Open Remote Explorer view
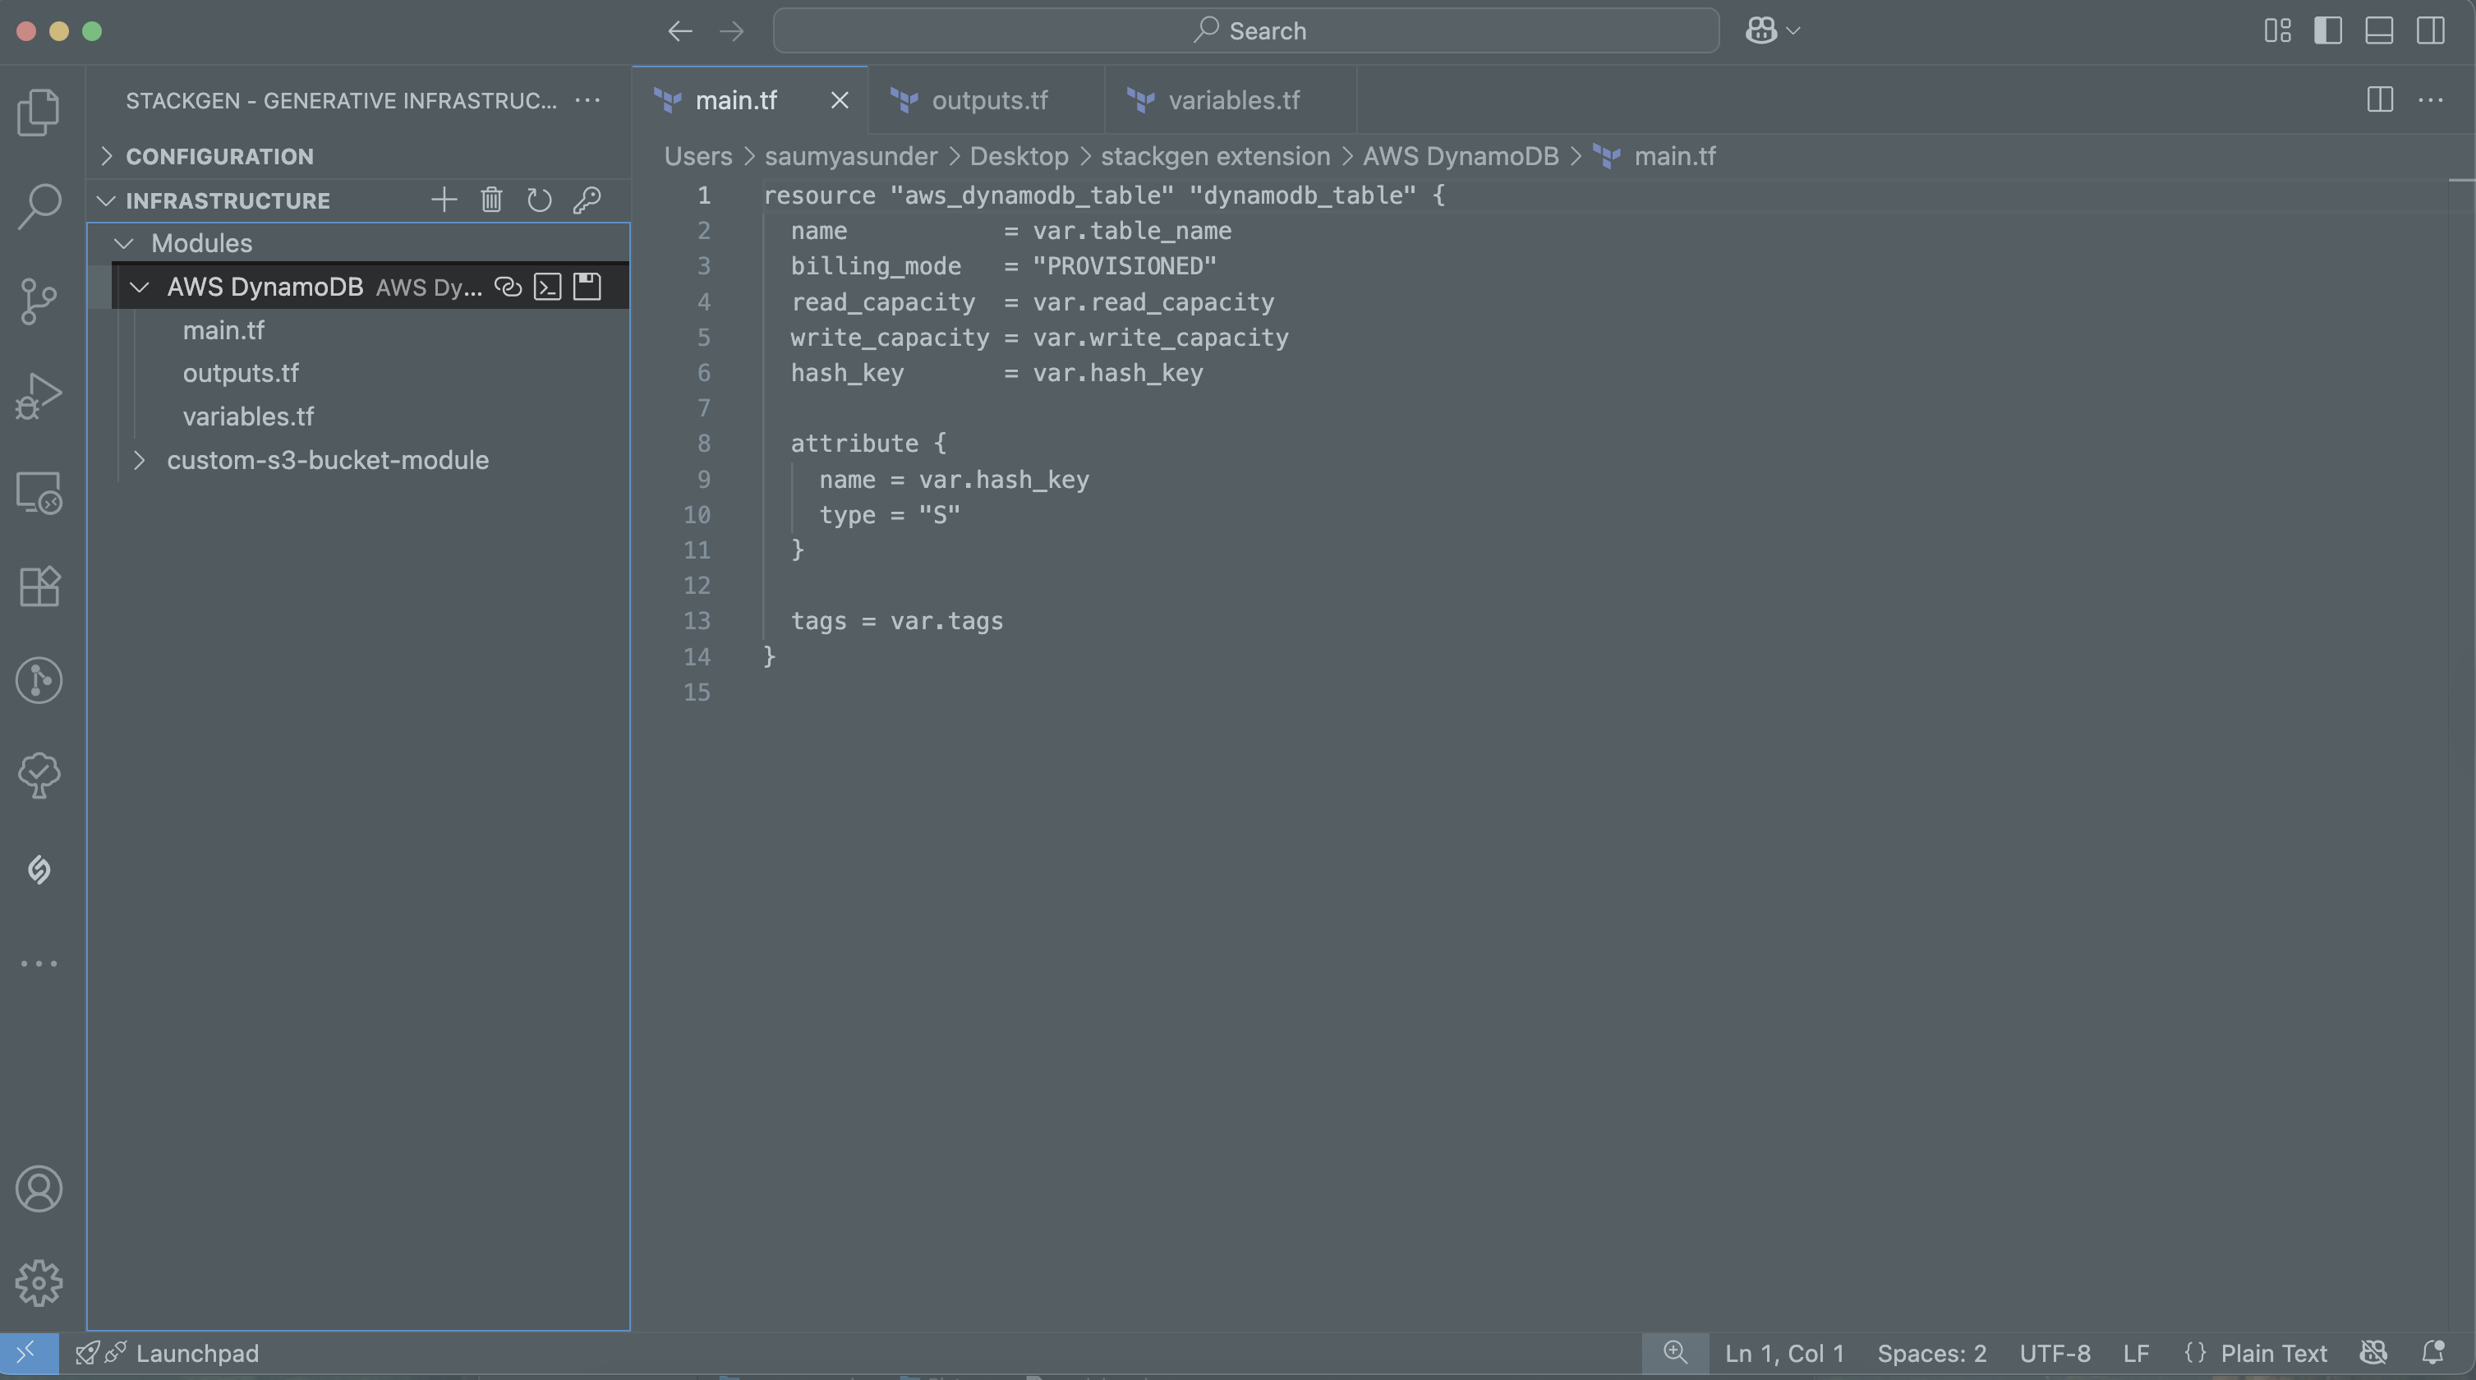Image resolution: width=2476 pixels, height=1380 pixels. [x=39, y=491]
